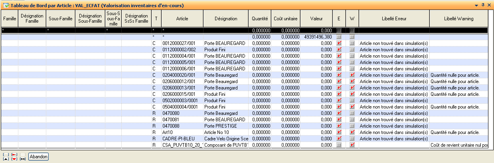The height and width of the screenshot is (163, 494).
Task: Toggle E checkbox for row CSA_PUVTB10_20
Action: point(339,145)
